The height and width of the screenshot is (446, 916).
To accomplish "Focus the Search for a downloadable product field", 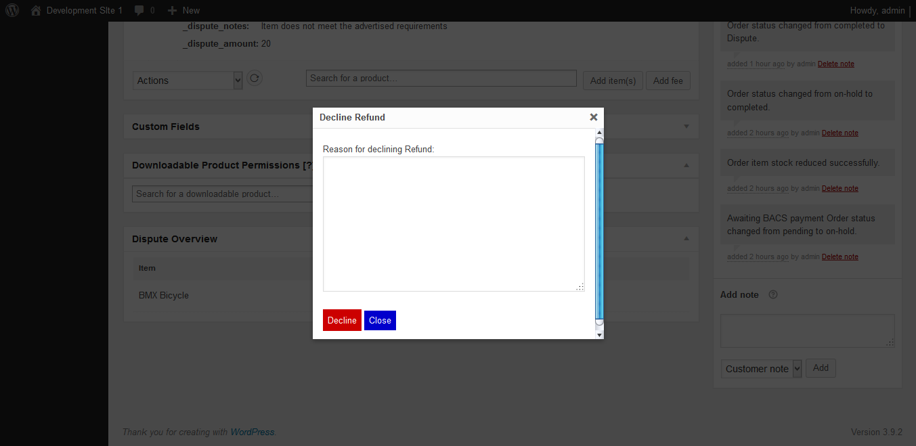I will click(223, 194).
